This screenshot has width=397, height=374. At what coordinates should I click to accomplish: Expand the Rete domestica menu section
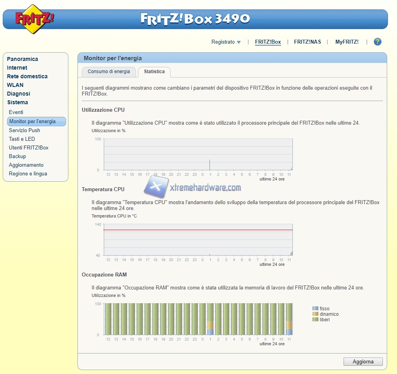tap(27, 76)
